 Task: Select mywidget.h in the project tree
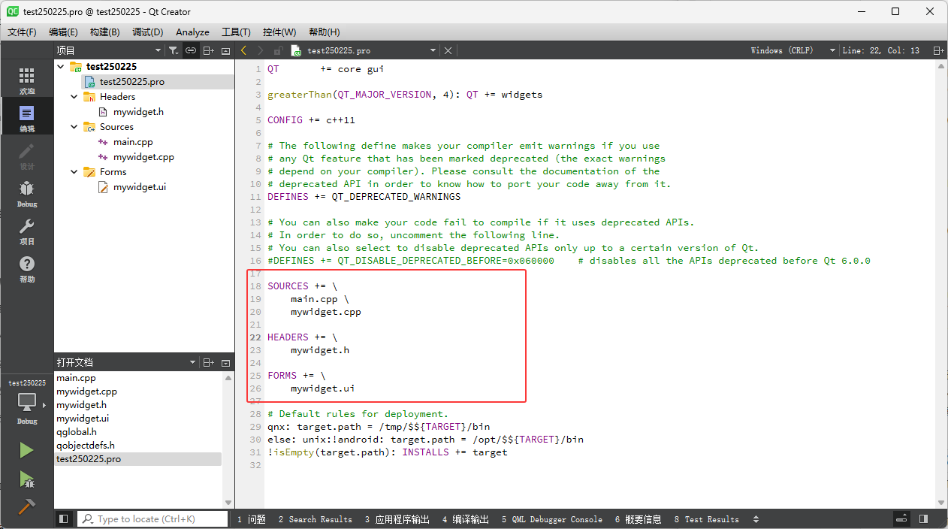[x=138, y=112]
